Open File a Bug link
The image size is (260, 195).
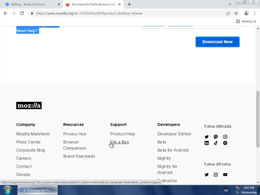point(119,142)
